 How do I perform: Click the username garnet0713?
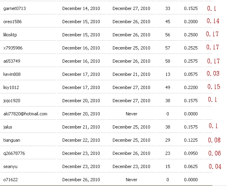point(14,8)
